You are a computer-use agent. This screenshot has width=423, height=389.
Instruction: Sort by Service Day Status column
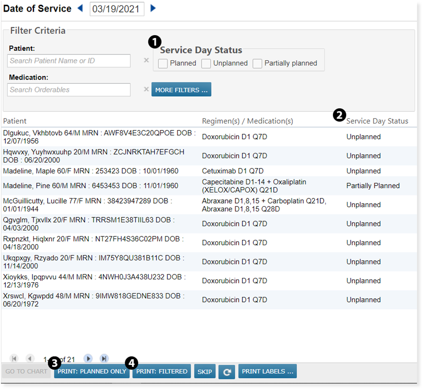click(377, 121)
